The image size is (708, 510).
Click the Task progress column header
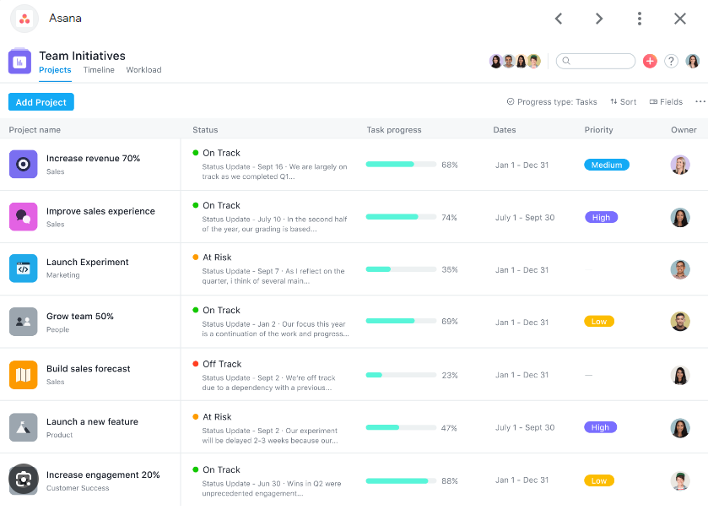pyautogui.click(x=394, y=130)
